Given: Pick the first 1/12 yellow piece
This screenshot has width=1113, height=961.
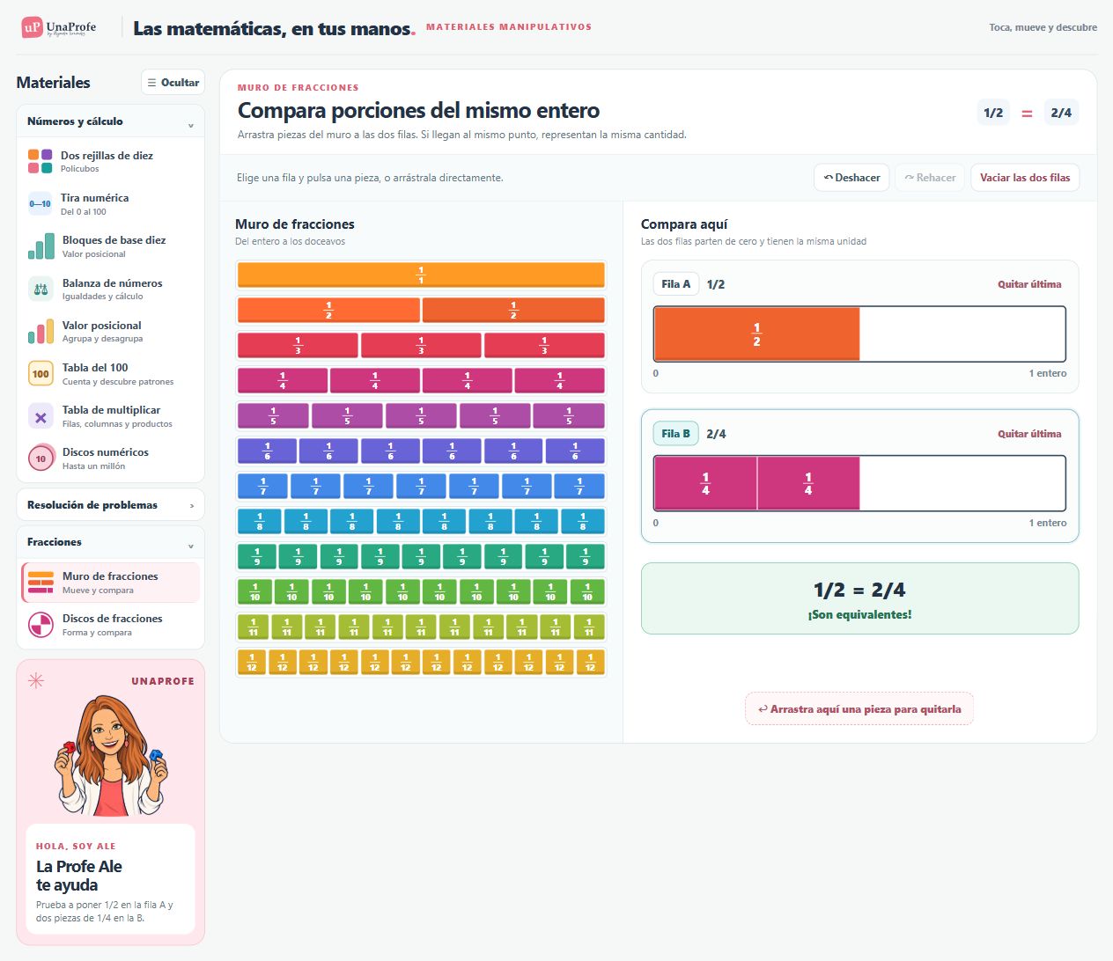Looking at the screenshot, I should click(252, 662).
